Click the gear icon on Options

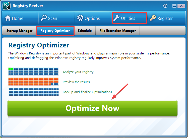[80, 18]
